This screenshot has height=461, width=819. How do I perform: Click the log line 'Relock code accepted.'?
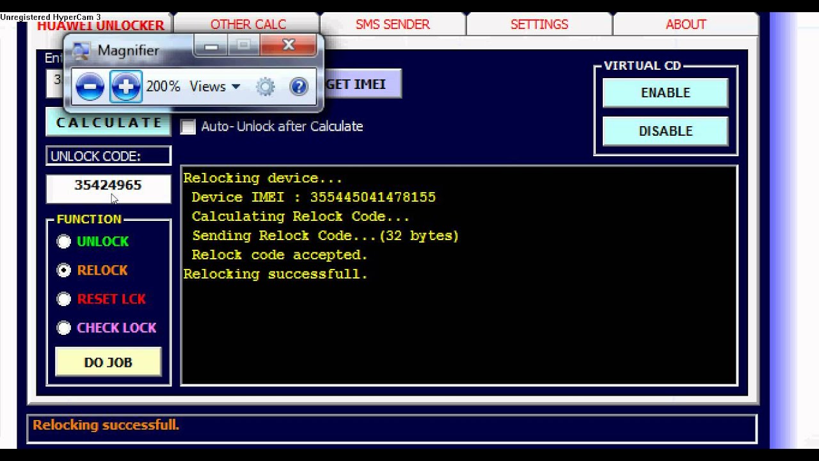[x=280, y=255]
